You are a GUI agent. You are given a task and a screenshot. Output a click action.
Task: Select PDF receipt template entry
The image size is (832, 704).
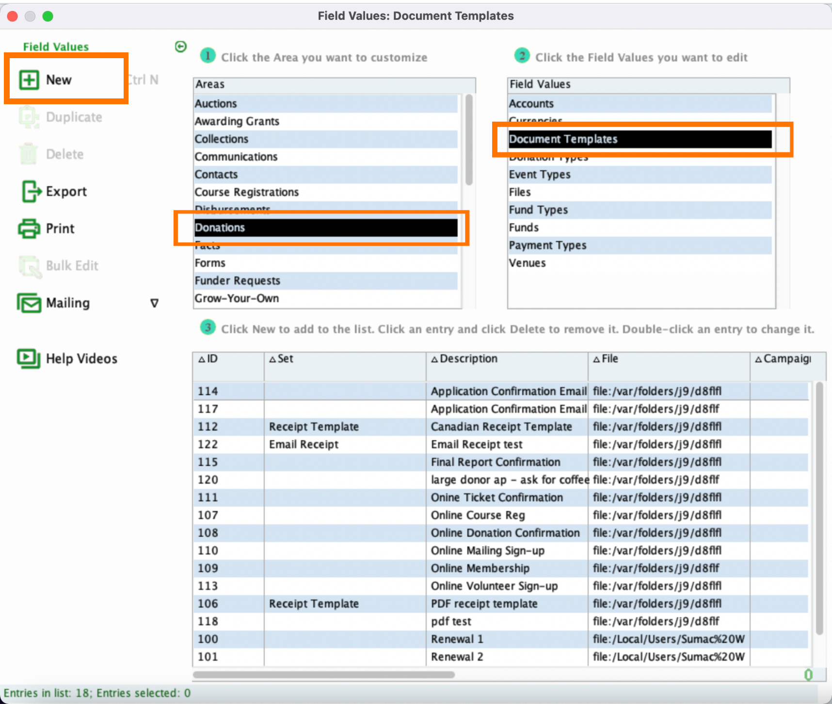[x=500, y=604]
